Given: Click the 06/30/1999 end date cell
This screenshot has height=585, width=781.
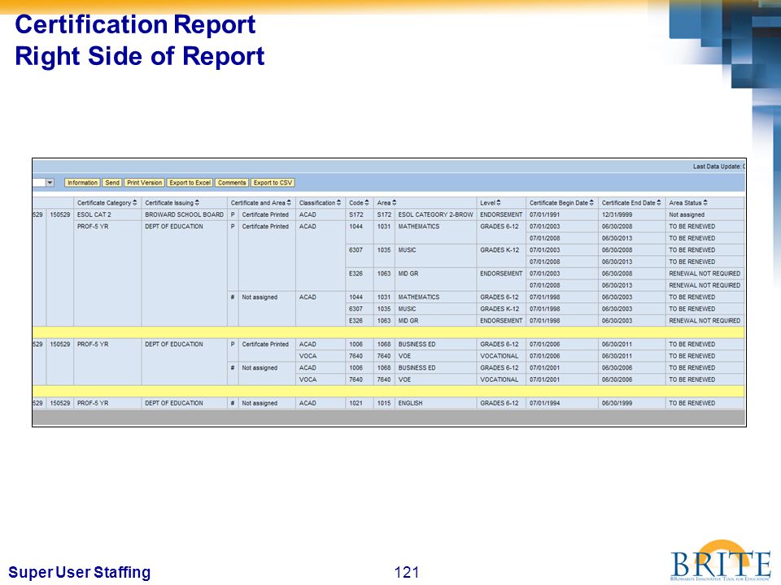Looking at the screenshot, I should 631,403.
